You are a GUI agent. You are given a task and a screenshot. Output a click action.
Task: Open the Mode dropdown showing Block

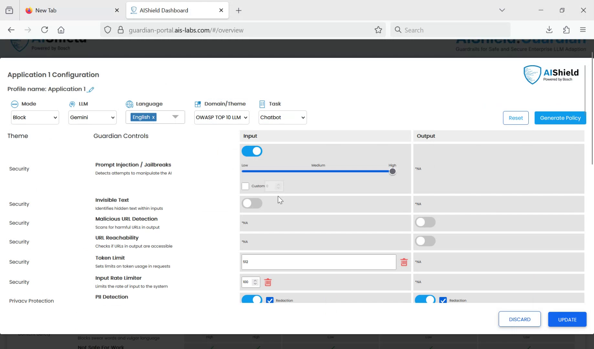(x=35, y=117)
